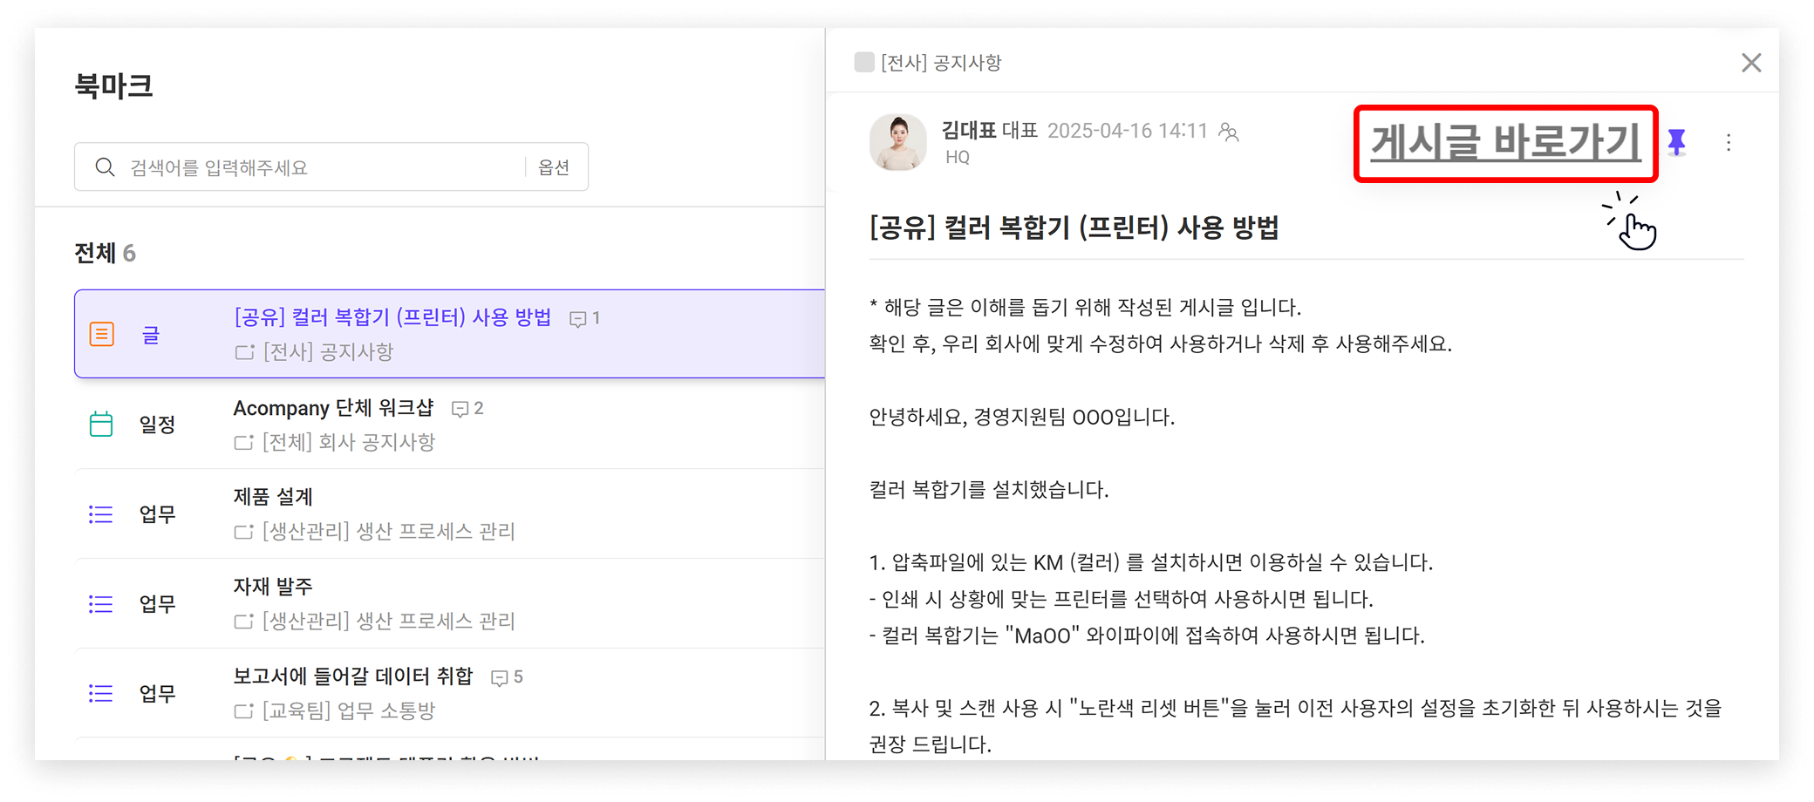Screen dimensions: 1814x802
Task: Click 게시글 바로가기 link
Action: point(1505,143)
